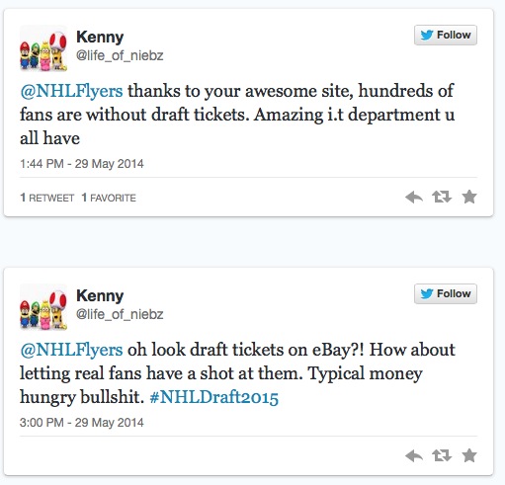This screenshot has width=505, height=485.
Task: View the 1 RETWEET count
Action: point(47,198)
